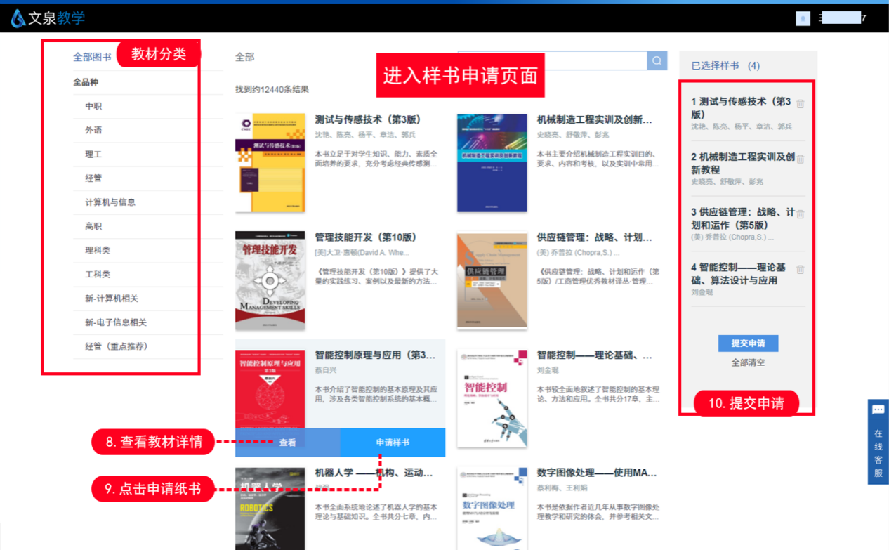The image size is (889, 550).
Task: Click the 提交申请 button
Action: tap(748, 343)
